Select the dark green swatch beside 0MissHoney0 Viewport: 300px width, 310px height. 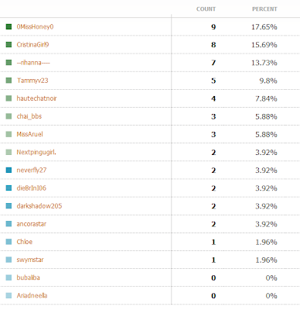[9, 26]
